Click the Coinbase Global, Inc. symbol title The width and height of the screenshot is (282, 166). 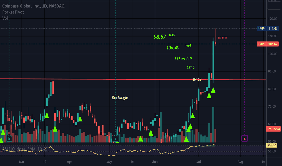[x=33, y=6]
